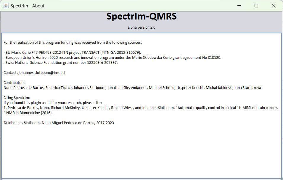
Task: Maximize the SpectrIm About window
Action: [x=256, y=6]
